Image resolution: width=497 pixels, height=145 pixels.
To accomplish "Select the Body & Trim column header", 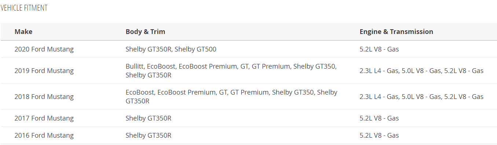I will (145, 32).
